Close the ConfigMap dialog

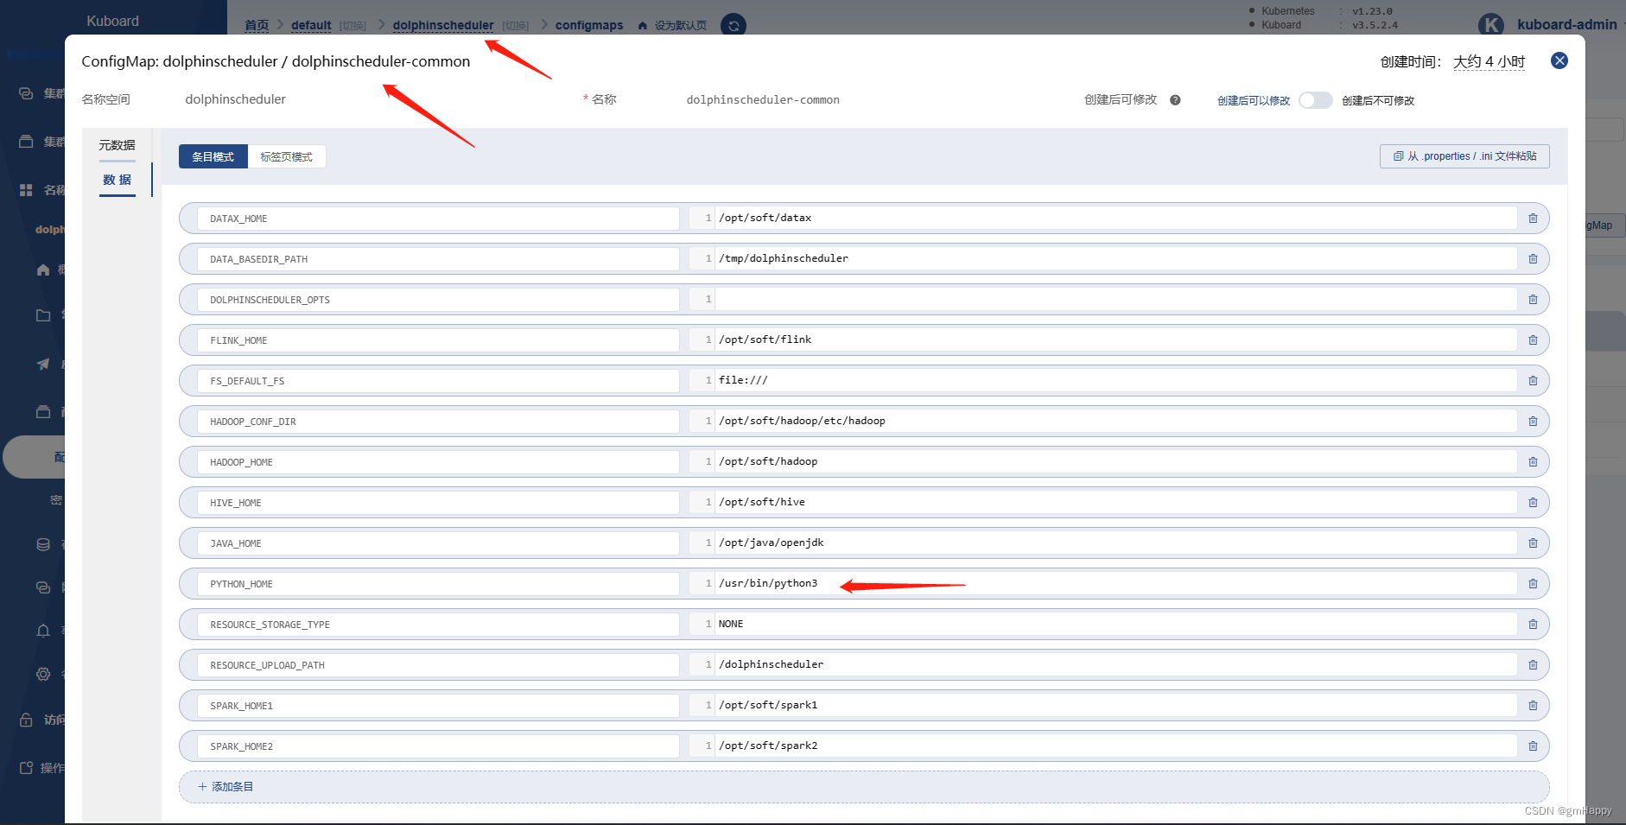pyautogui.click(x=1559, y=60)
